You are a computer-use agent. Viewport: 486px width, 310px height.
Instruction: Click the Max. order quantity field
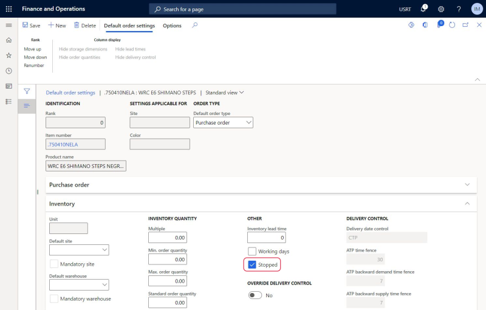[168, 281]
